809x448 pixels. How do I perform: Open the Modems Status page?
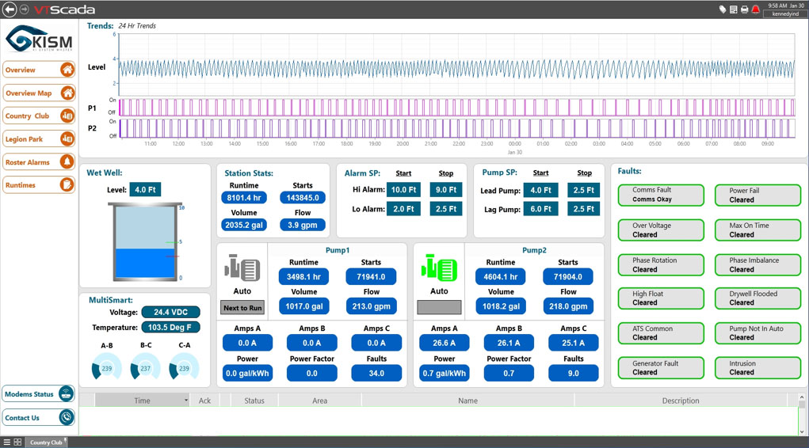pyautogui.click(x=38, y=394)
